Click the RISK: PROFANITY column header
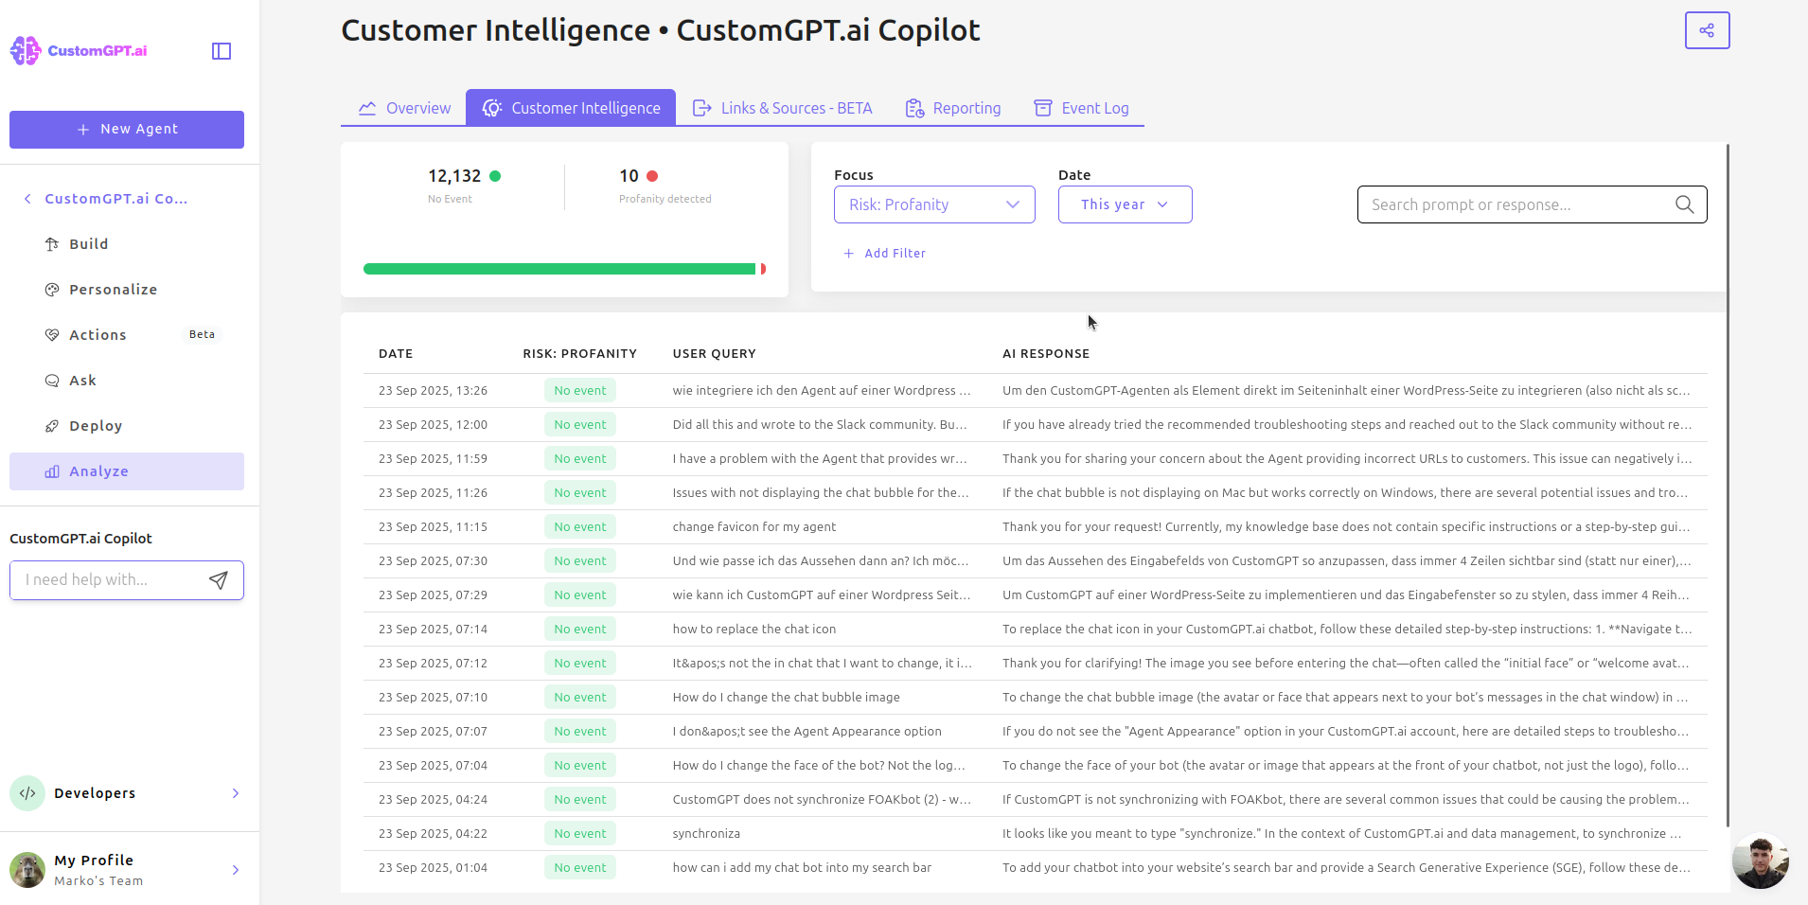Image resolution: width=1808 pixels, height=905 pixels. click(x=579, y=354)
